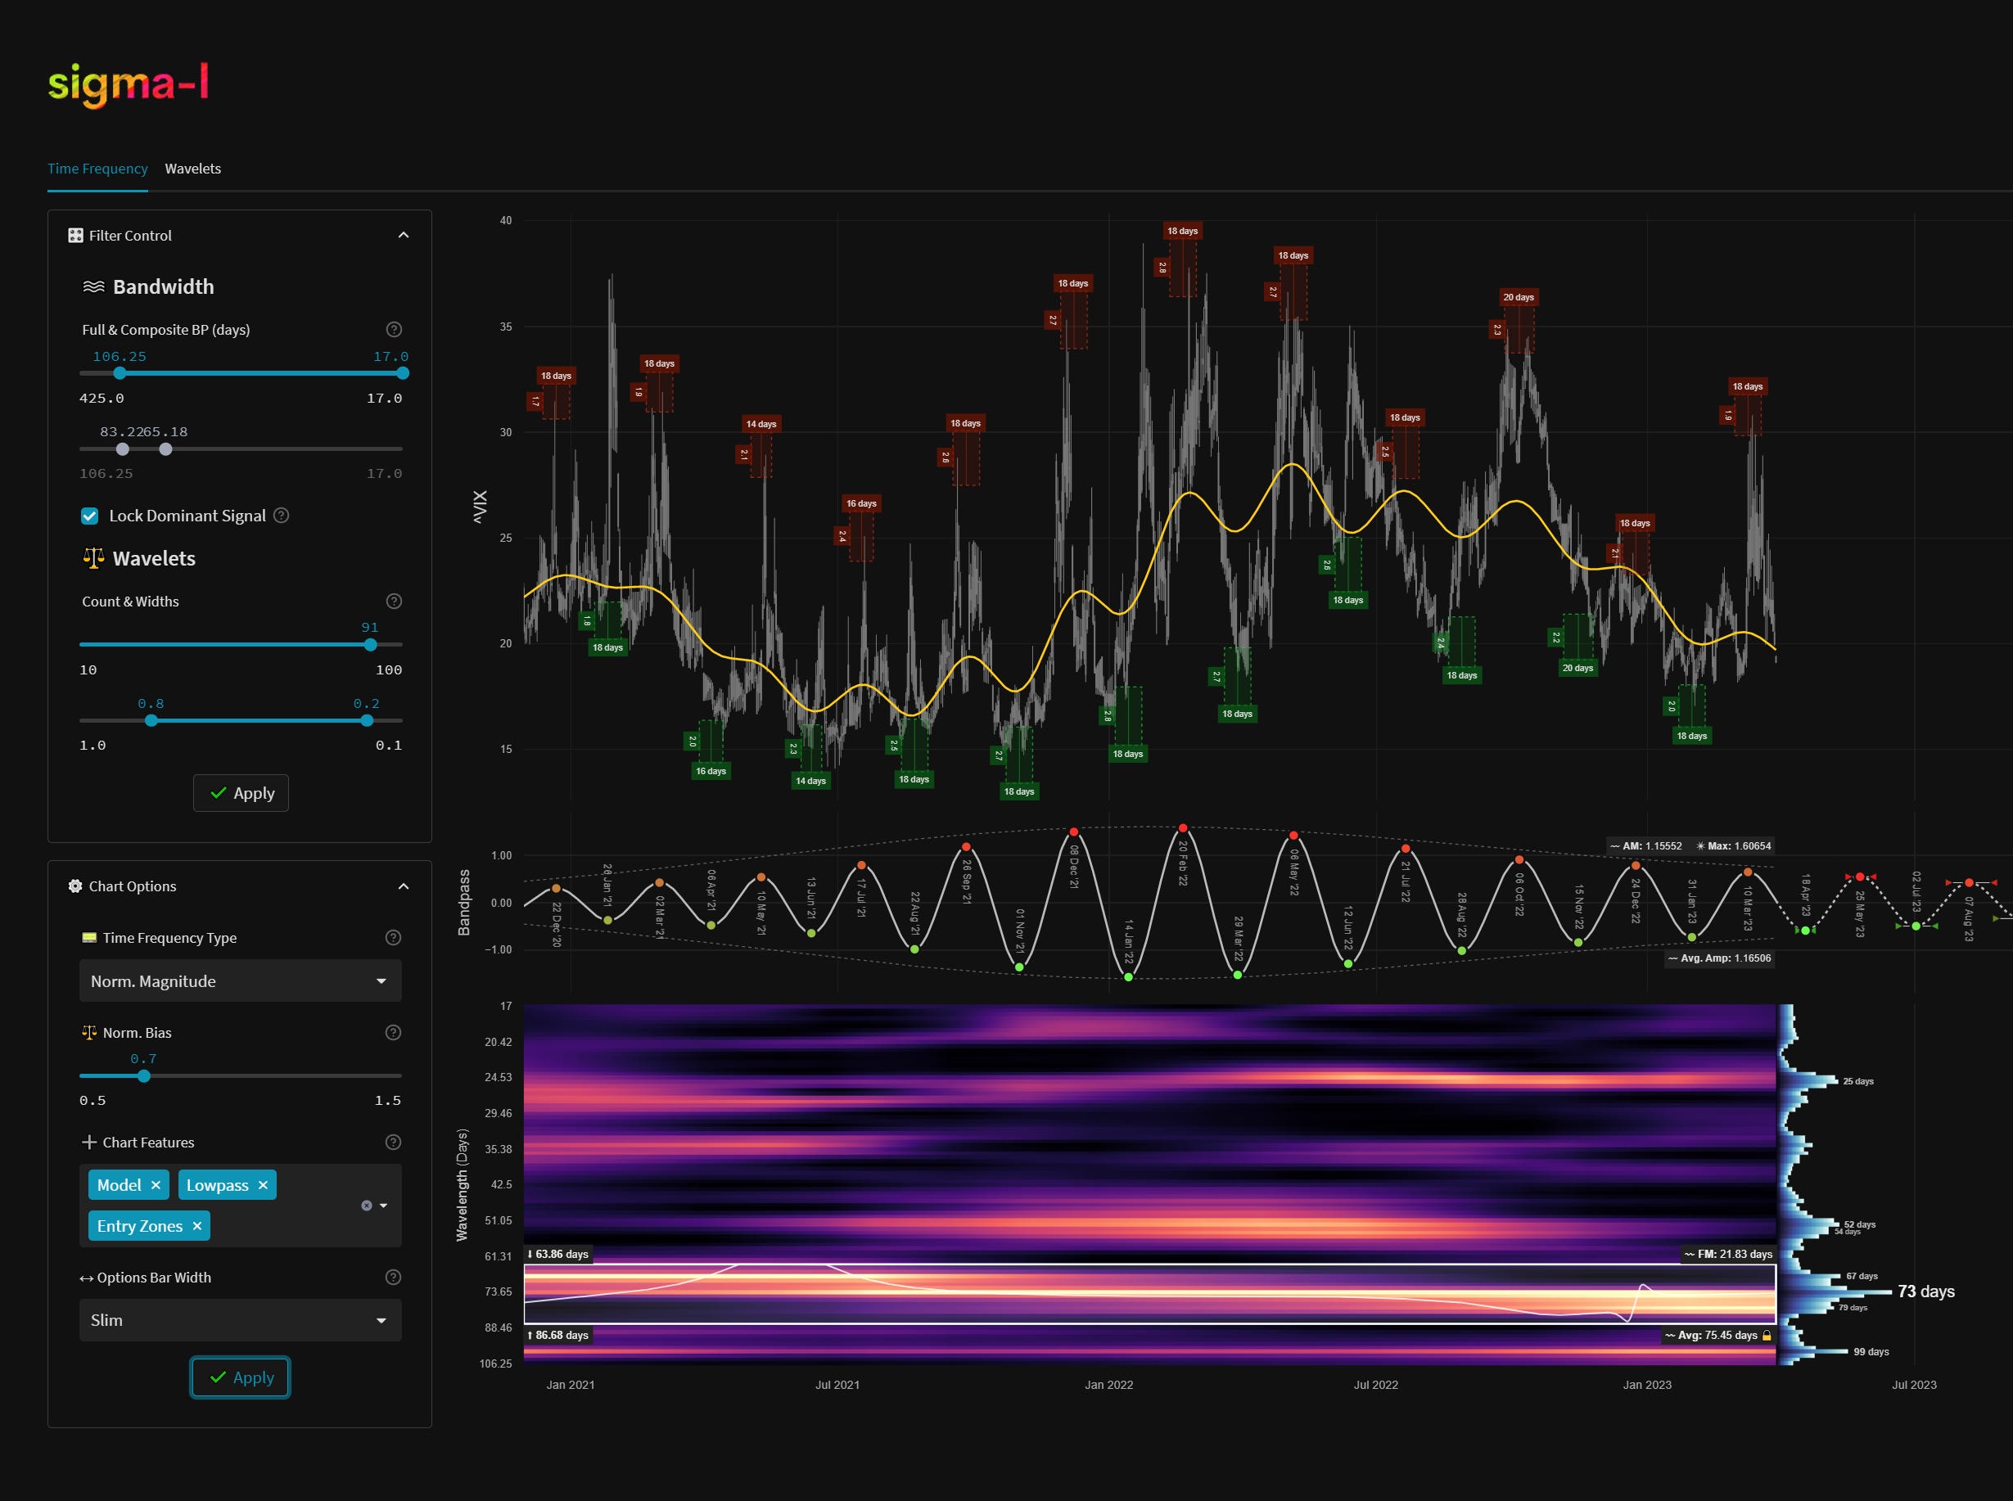Toggle Lock Dominant Signal checkbox
Screen dimensions: 2013x1501
tap(90, 516)
